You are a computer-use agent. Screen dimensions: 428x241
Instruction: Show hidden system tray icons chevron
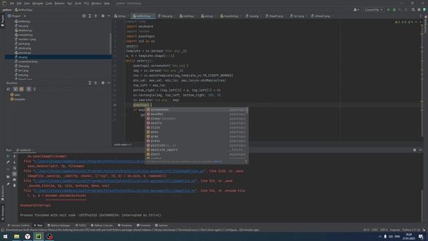[380, 236]
